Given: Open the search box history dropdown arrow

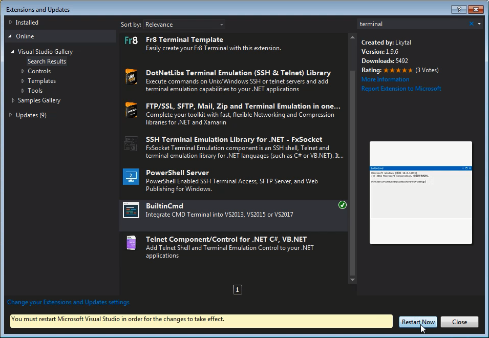Looking at the screenshot, I should point(479,24).
